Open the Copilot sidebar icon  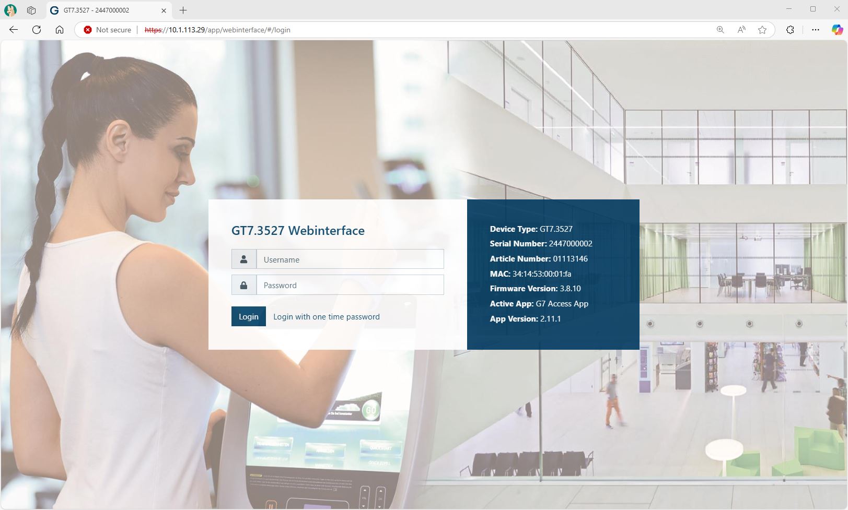point(838,30)
